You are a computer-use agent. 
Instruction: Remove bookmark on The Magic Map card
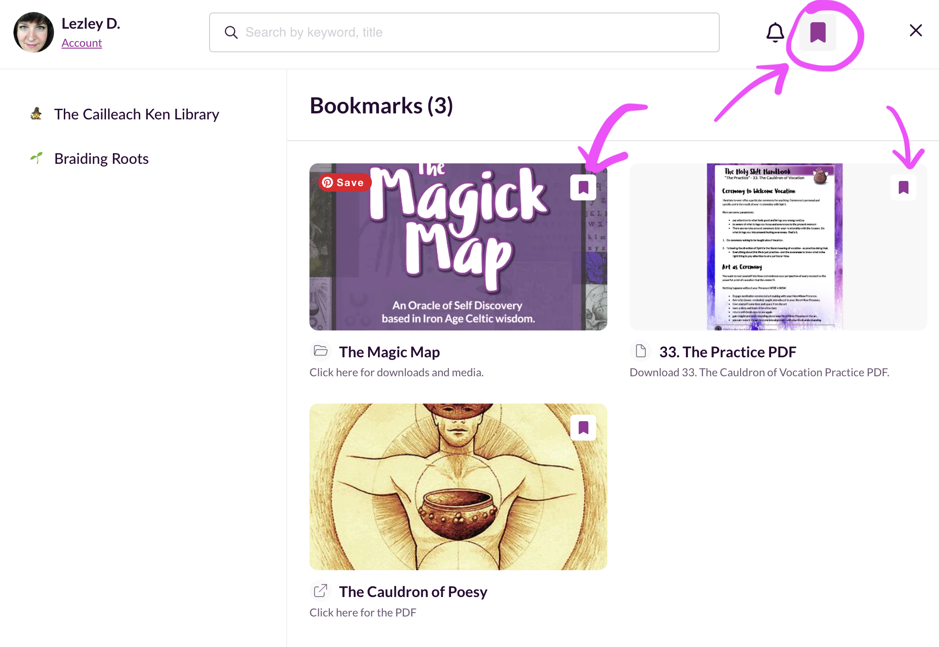pos(583,187)
